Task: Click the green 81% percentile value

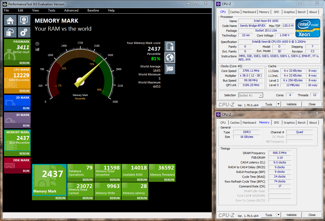Action: [156, 59]
